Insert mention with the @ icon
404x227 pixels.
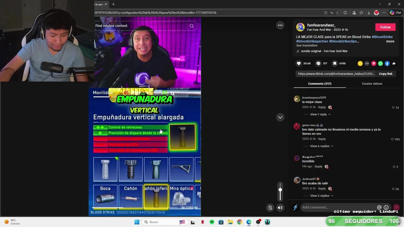(379, 207)
